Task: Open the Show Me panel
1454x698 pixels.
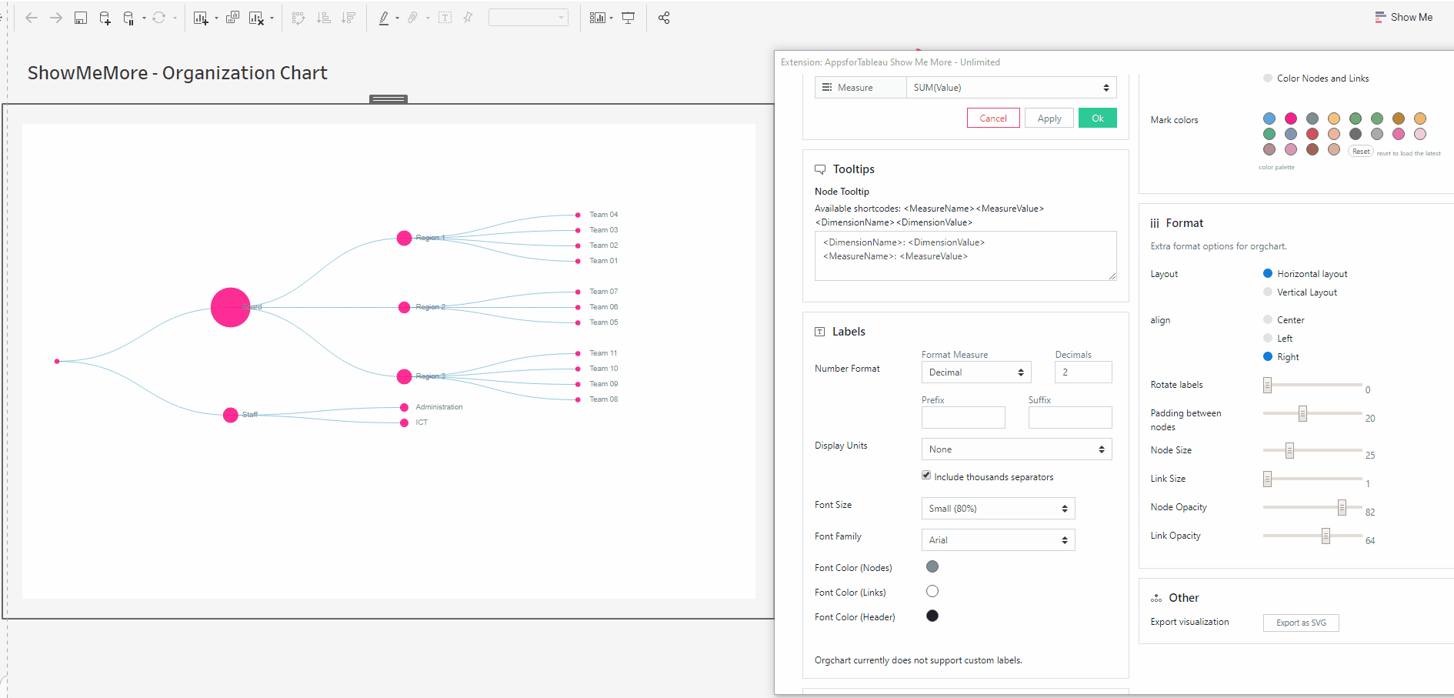Action: pos(1404,17)
